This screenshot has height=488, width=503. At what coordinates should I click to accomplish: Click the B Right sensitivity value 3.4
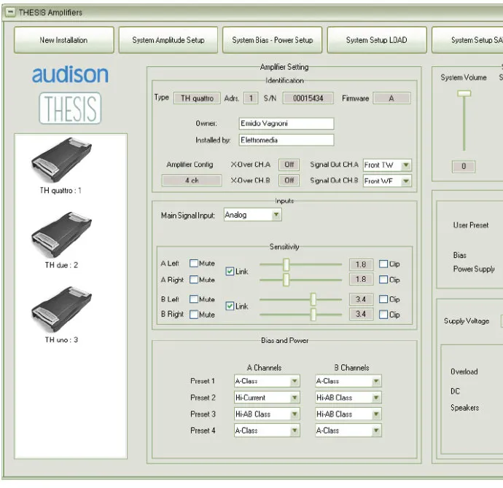point(361,314)
